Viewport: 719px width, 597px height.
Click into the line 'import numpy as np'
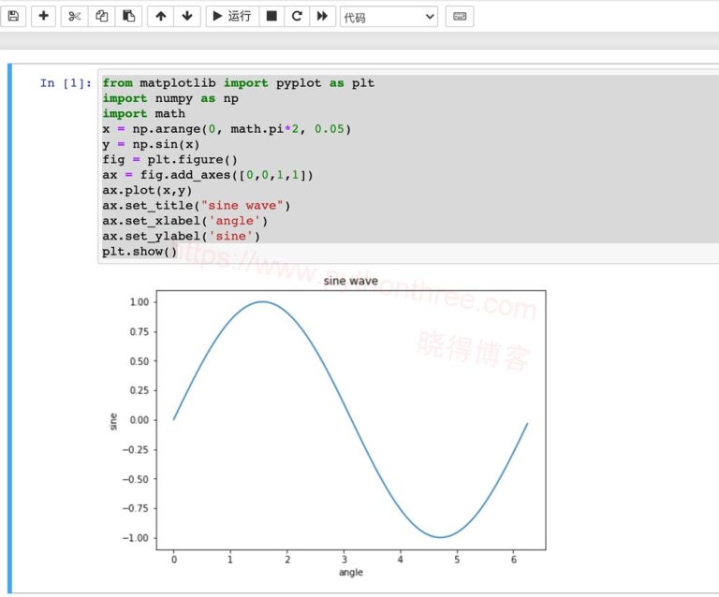(x=169, y=98)
